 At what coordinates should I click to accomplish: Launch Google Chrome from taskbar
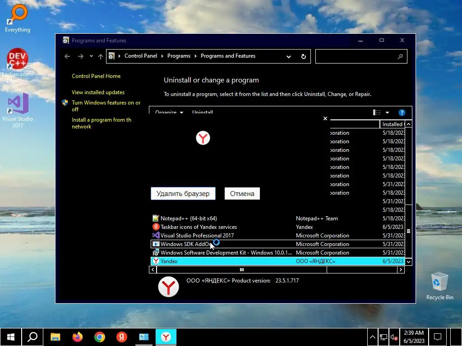100,337
